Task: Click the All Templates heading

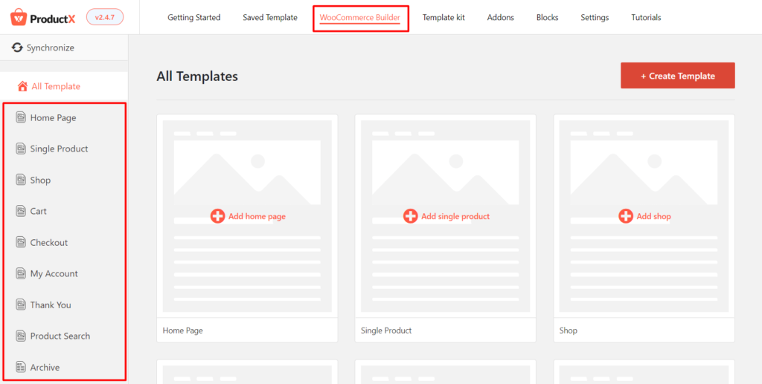Action: (197, 76)
